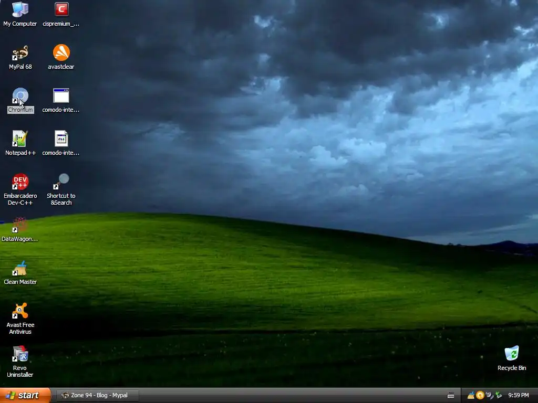Select the Avast Free Antivirus shortcut
This screenshot has height=403, width=538.
click(x=20, y=319)
